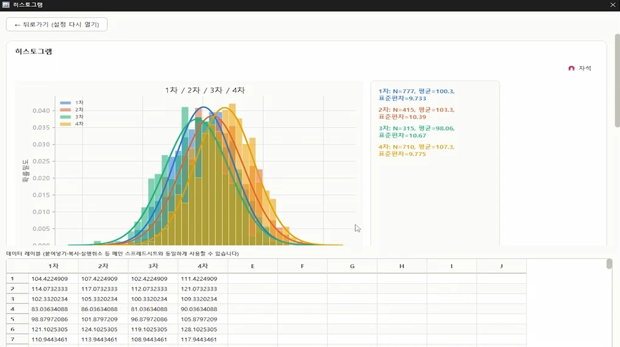
Task: Select the 3차 column header in table
Action: click(153, 266)
